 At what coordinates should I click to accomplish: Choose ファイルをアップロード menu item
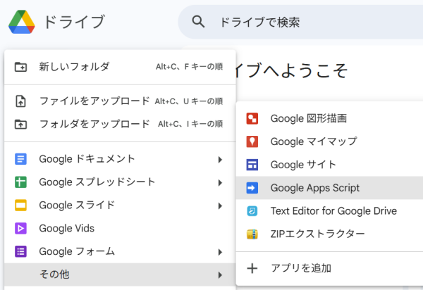pyautogui.click(x=94, y=101)
